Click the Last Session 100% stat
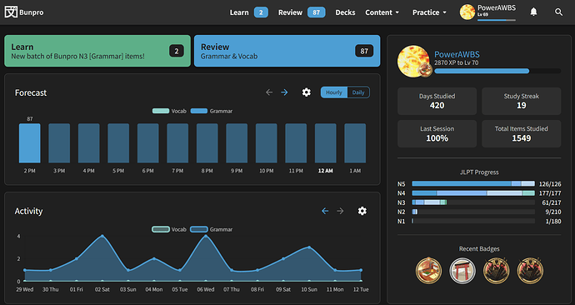Viewport: 575px width, 305px height. pyautogui.click(x=437, y=134)
